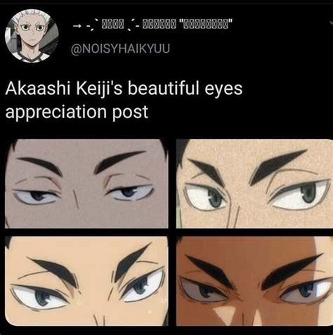Click the right eye in top-right image
The width and height of the screenshot is (333, 335).
pos(301,194)
